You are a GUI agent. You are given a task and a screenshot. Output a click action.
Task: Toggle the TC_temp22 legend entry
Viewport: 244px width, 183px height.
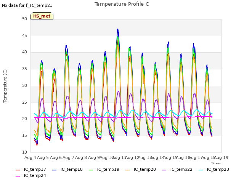177,169
